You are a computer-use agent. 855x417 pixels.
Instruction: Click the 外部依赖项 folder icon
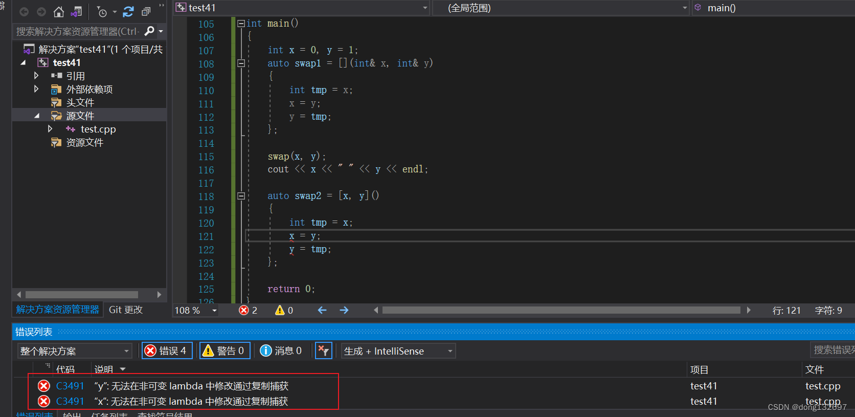pos(56,89)
